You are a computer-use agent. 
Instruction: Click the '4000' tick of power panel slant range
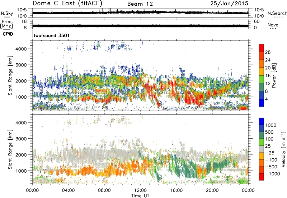point(21,49)
